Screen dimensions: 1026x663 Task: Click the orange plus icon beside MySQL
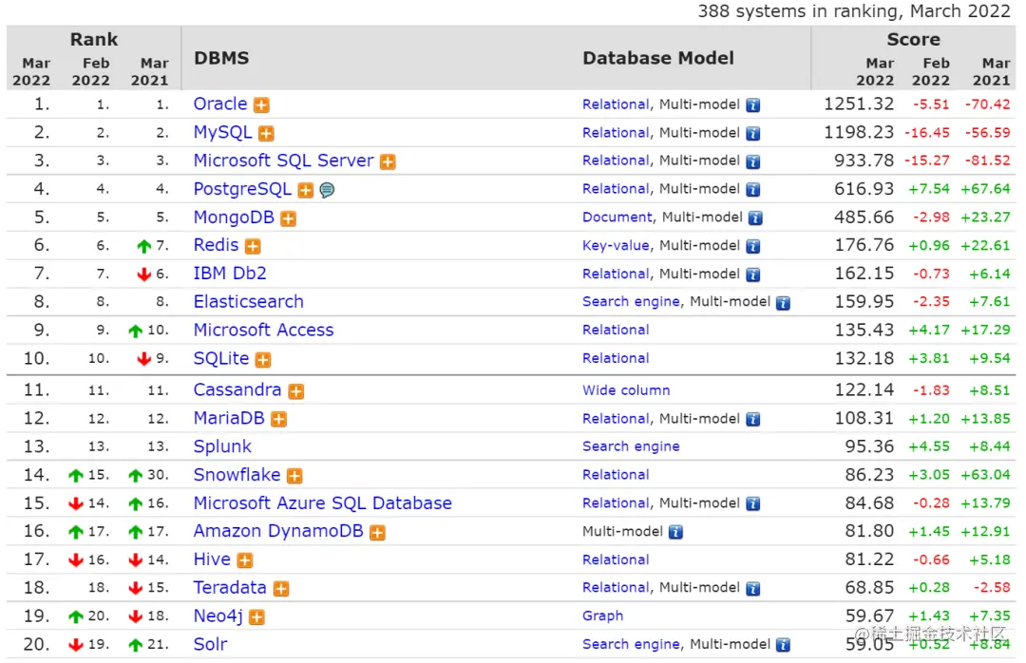tap(266, 134)
